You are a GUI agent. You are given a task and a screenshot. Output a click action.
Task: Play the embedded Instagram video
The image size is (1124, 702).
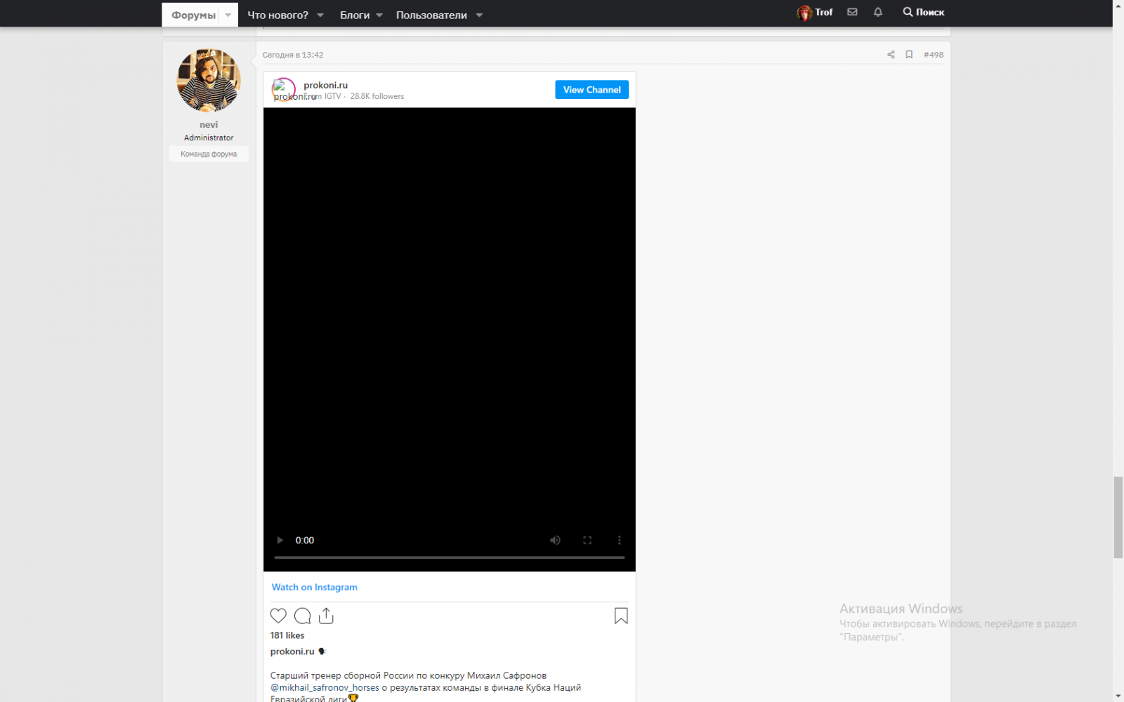click(x=280, y=541)
